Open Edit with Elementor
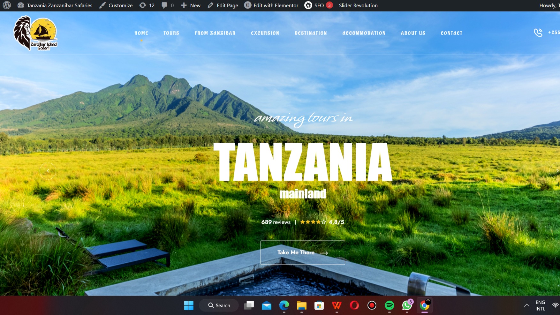The height and width of the screenshot is (315, 560). pos(271,5)
